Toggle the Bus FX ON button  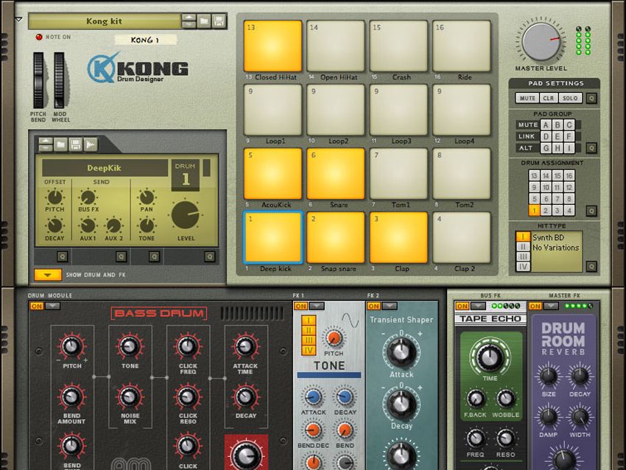click(x=462, y=306)
